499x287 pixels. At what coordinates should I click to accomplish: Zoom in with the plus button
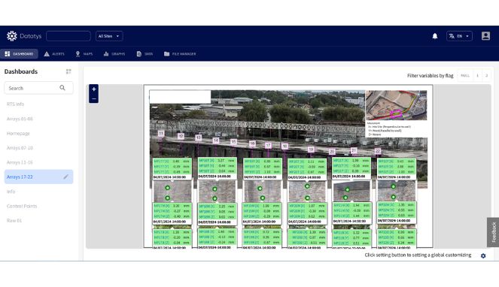pyautogui.click(x=93, y=89)
